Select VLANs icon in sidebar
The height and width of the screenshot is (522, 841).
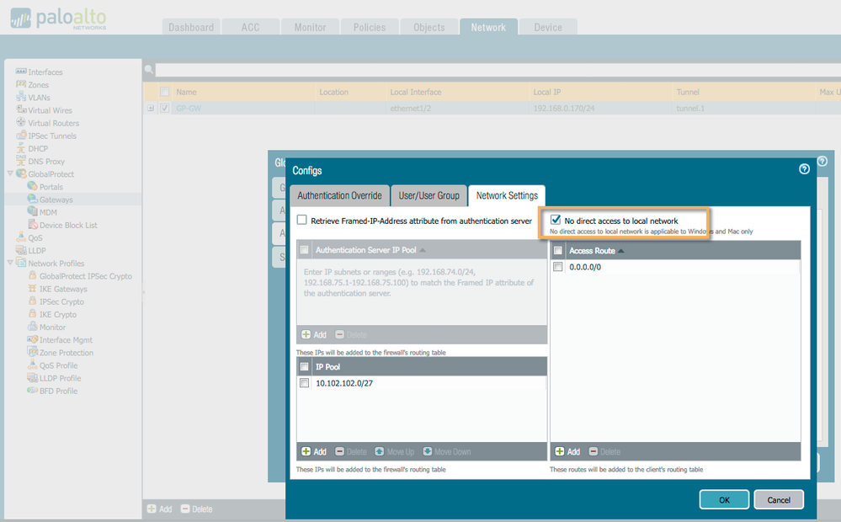[x=21, y=97]
